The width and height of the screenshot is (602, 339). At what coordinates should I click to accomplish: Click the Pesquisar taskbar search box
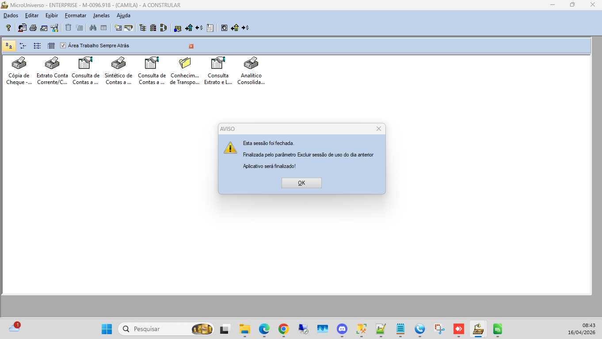159,329
